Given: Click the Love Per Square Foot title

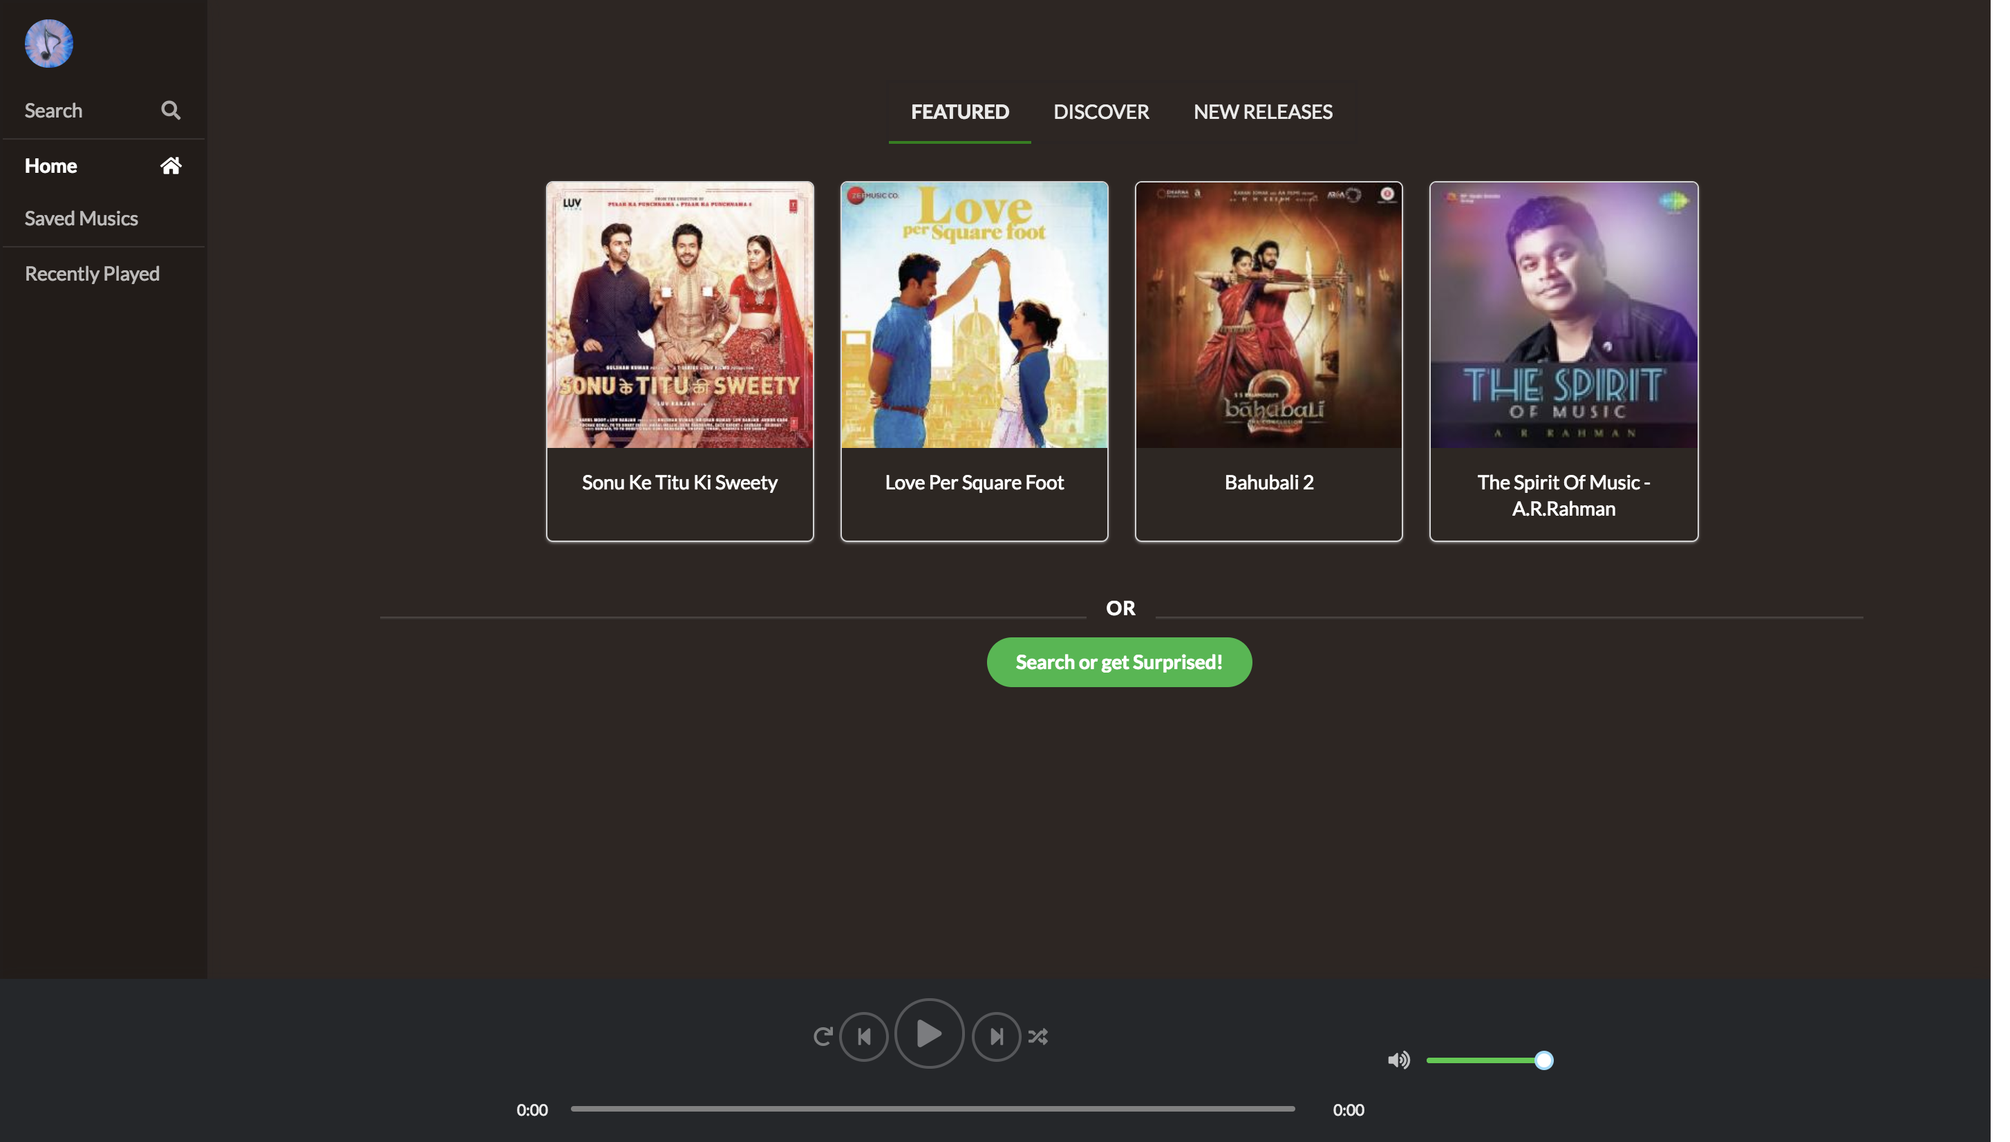Looking at the screenshot, I should coord(974,483).
